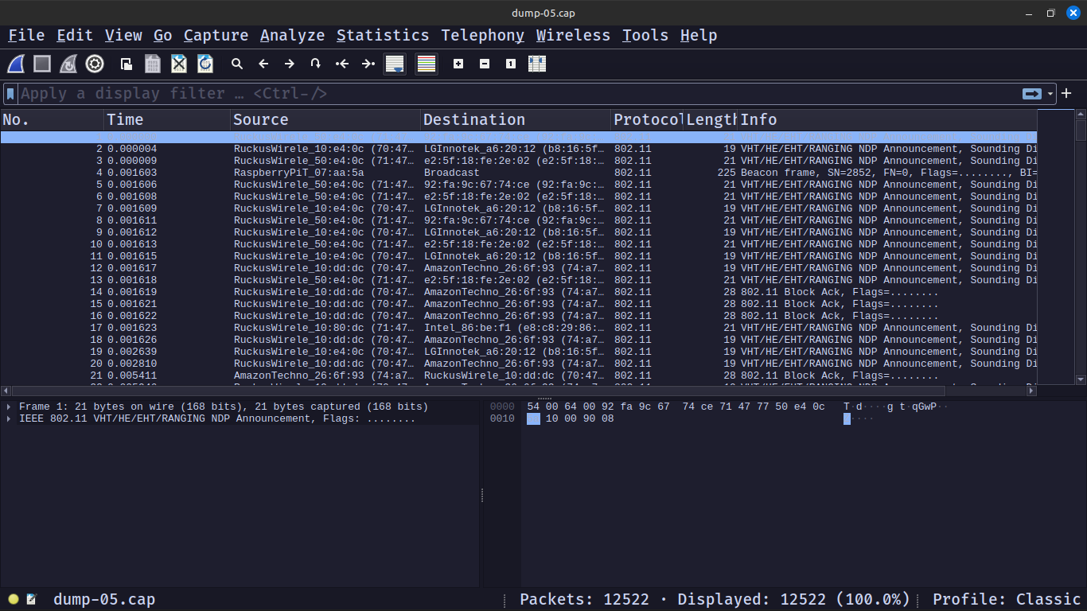
Task: Open the Go menu
Action: 163,35
